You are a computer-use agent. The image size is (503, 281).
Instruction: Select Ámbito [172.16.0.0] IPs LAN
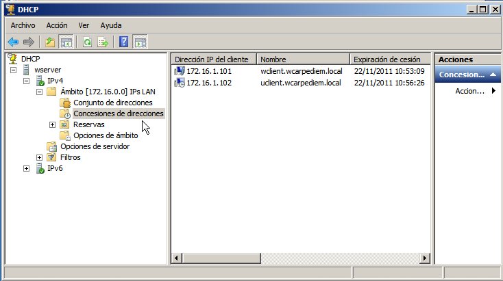108,92
